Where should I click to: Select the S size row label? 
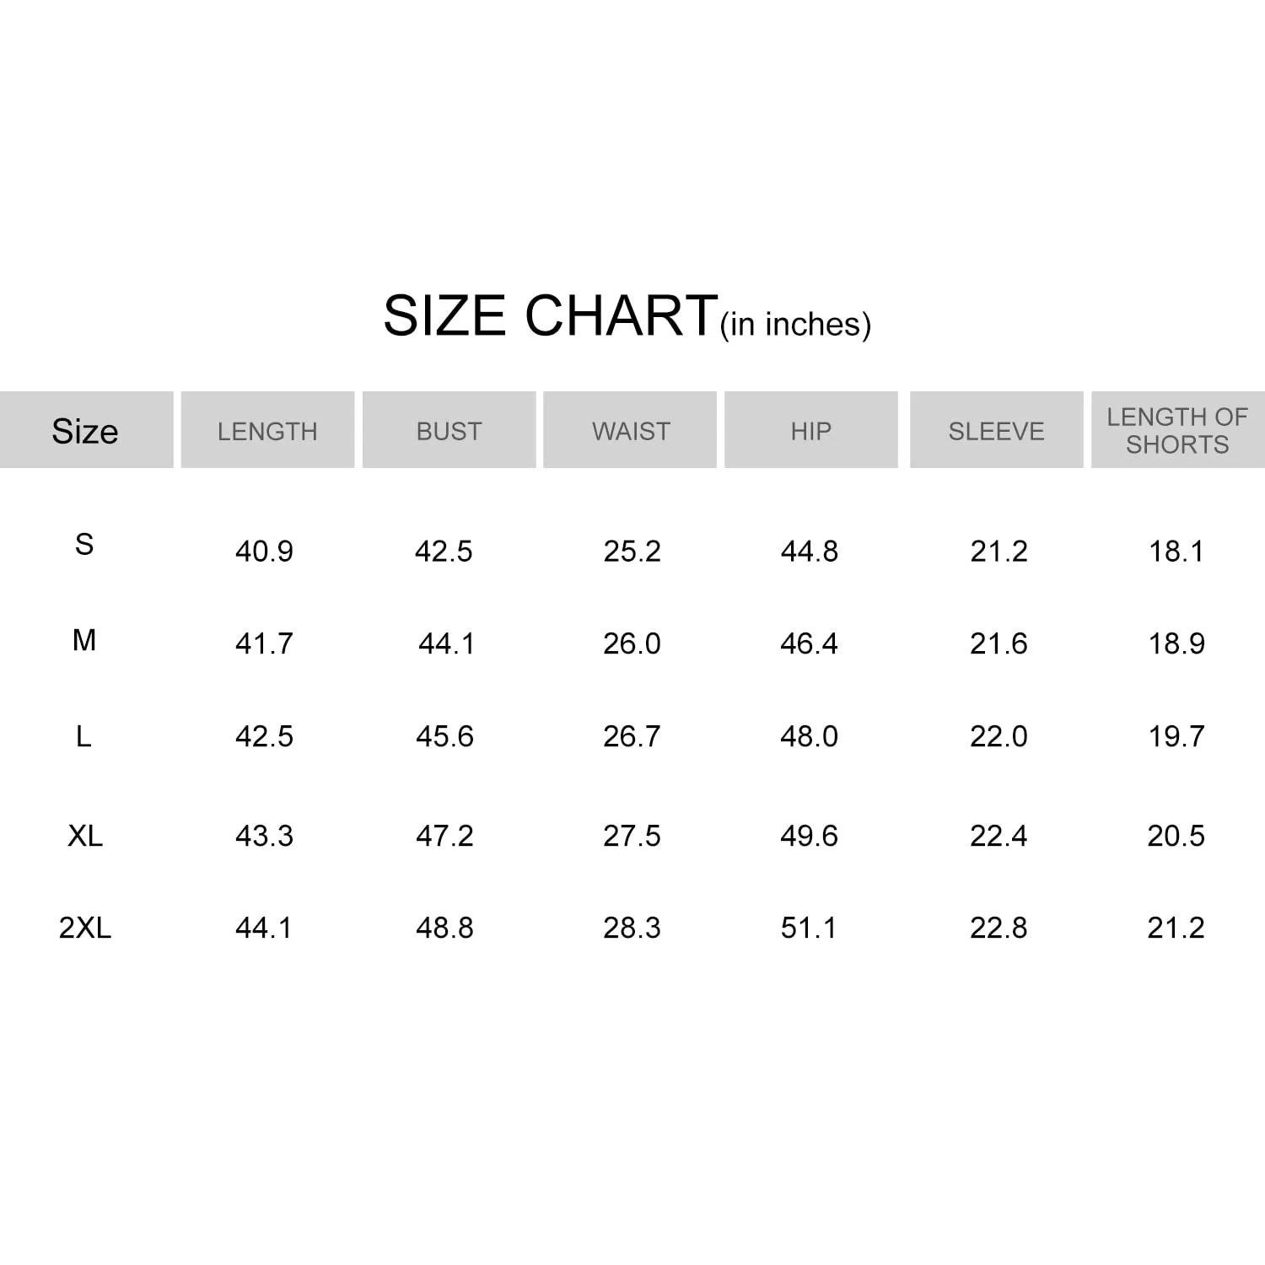pyautogui.click(x=84, y=544)
